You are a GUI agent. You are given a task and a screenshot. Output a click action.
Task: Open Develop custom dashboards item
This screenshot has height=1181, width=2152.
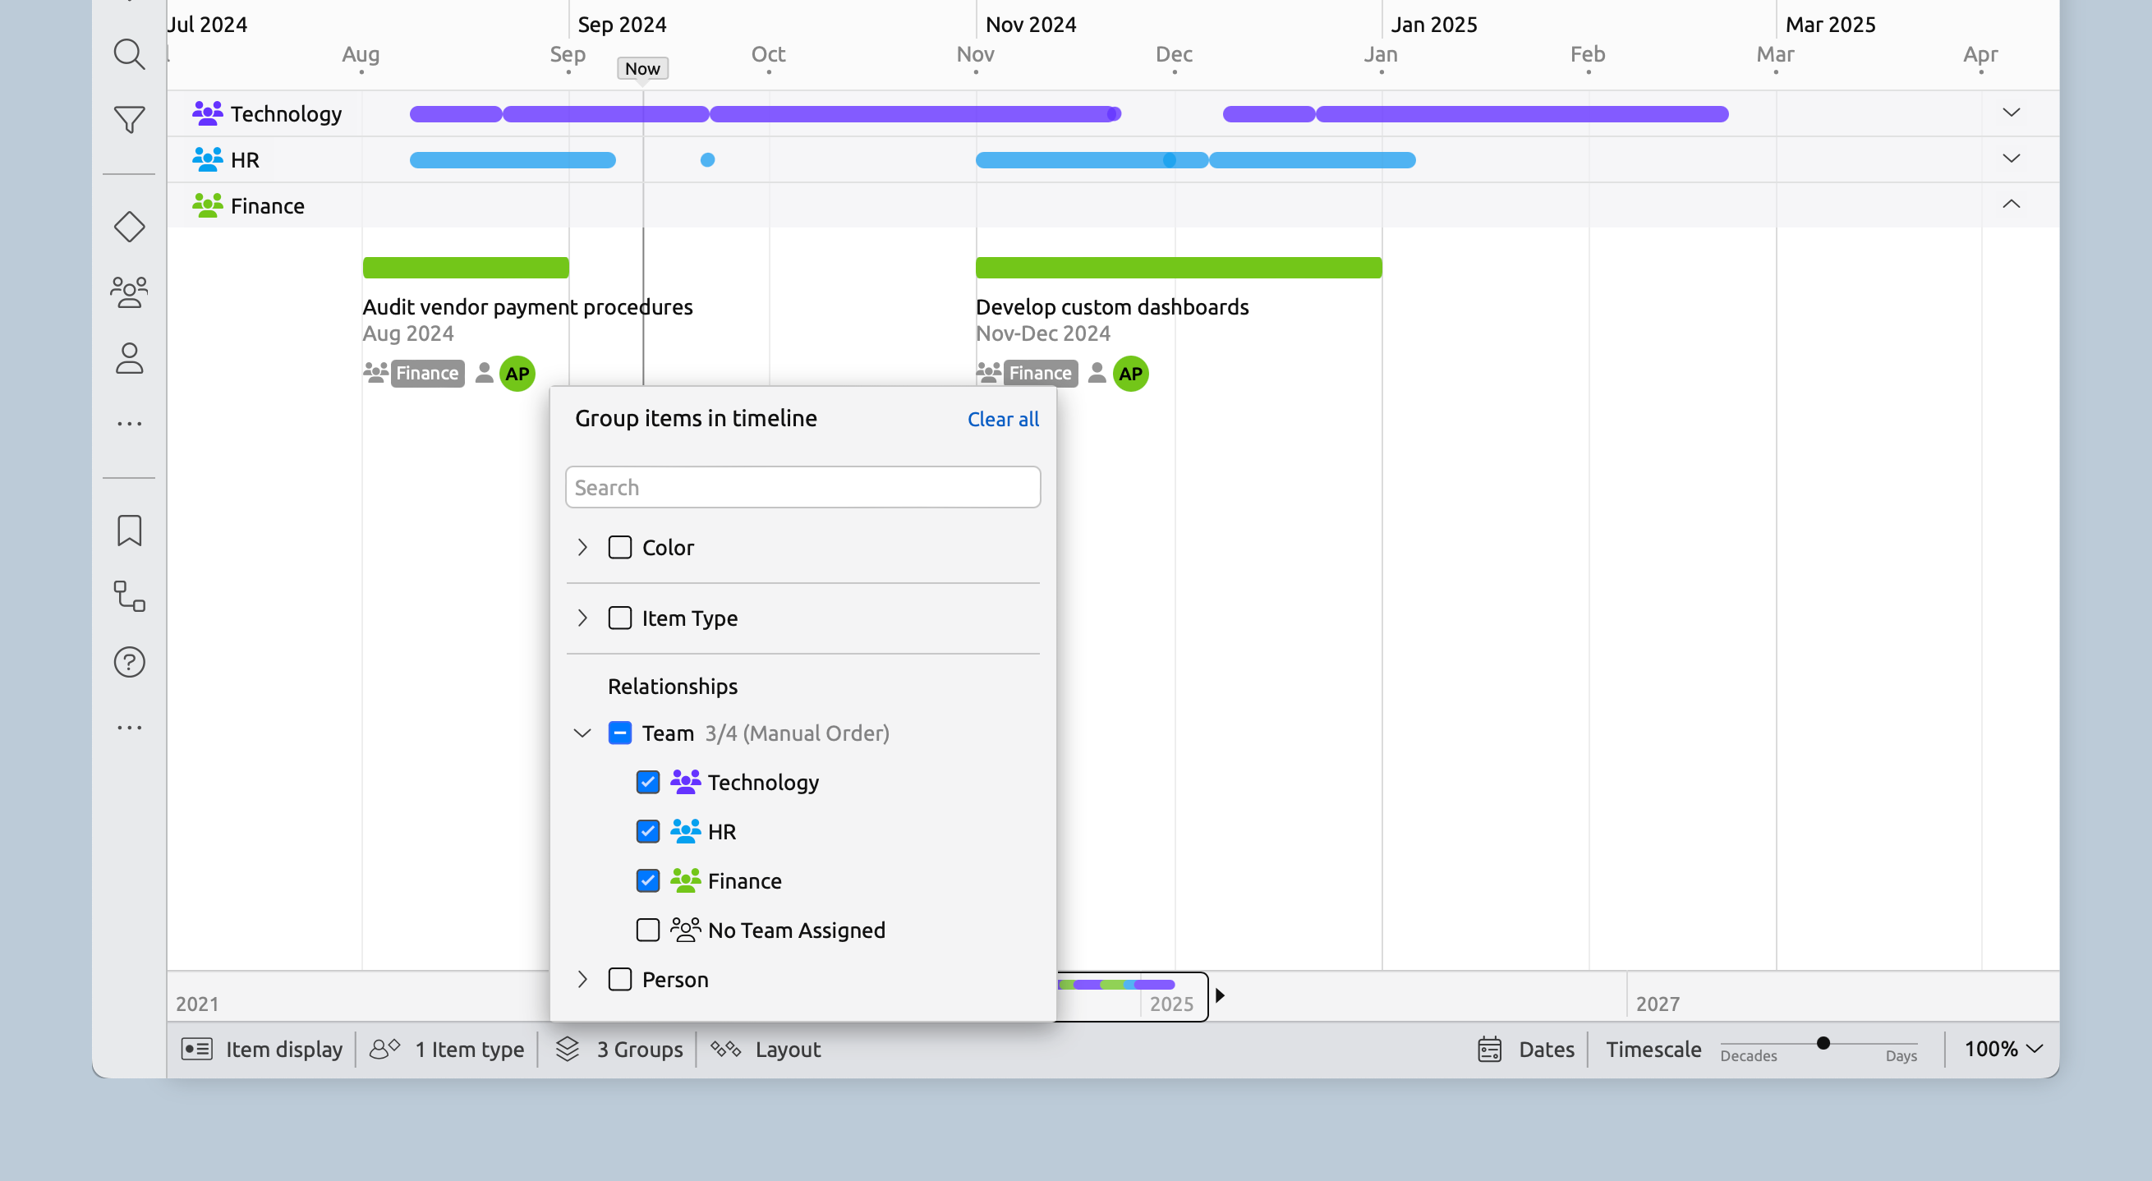(1112, 306)
